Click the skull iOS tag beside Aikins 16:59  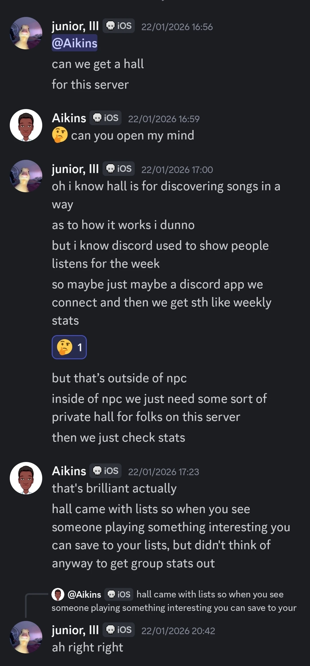click(x=105, y=118)
